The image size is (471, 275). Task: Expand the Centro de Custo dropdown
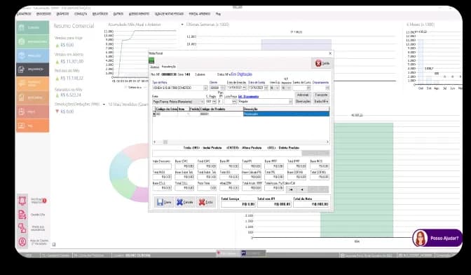[309, 88]
